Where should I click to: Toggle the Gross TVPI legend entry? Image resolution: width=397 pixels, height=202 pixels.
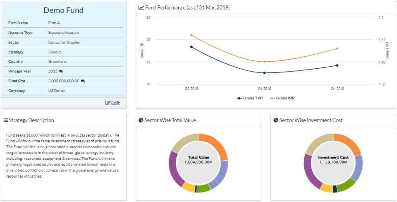(x=250, y=98)
